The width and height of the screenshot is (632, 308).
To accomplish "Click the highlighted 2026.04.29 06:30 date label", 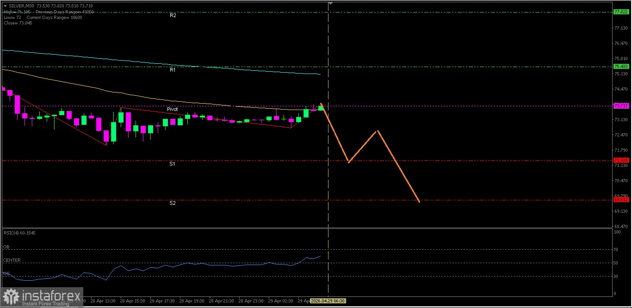I will tap(327, 301).
